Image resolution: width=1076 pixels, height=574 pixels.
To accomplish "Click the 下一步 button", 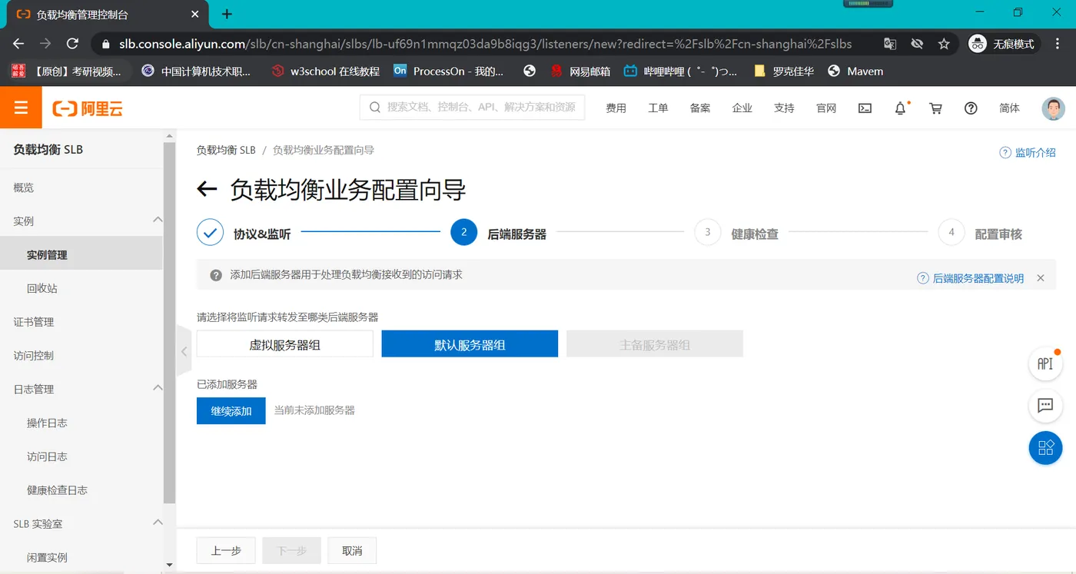I will (x=292, y=550).
